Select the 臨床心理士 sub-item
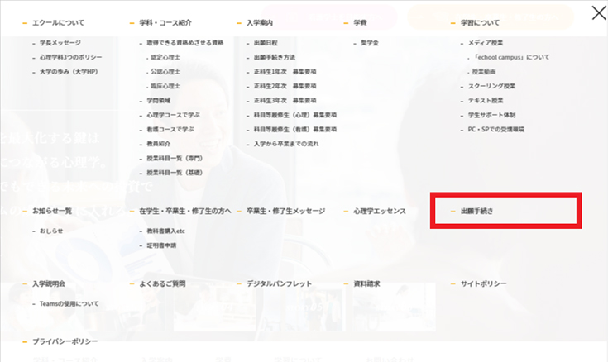The height and width of the screenshot is (362, 608). pos(165,86)
